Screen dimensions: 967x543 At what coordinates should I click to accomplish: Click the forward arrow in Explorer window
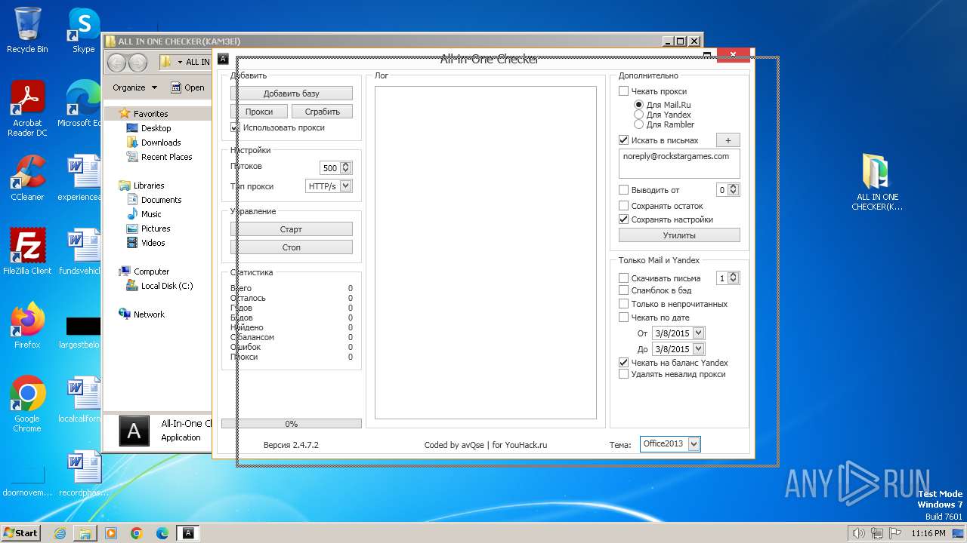137,63
